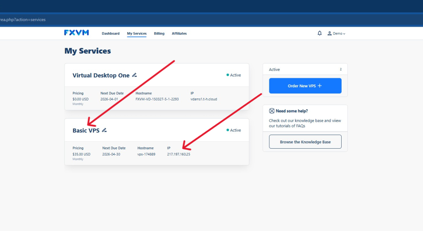423x231 pixels.
Task: Click the FXVM logo
Action: pyautogui.click(x=76, y=33)
